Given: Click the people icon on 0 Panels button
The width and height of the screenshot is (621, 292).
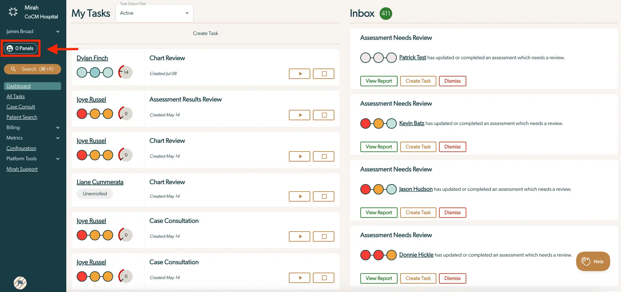Looking at the screenshot, I should (9, 48).
